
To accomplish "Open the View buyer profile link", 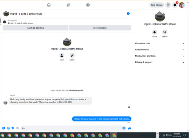I will [76, 90].
